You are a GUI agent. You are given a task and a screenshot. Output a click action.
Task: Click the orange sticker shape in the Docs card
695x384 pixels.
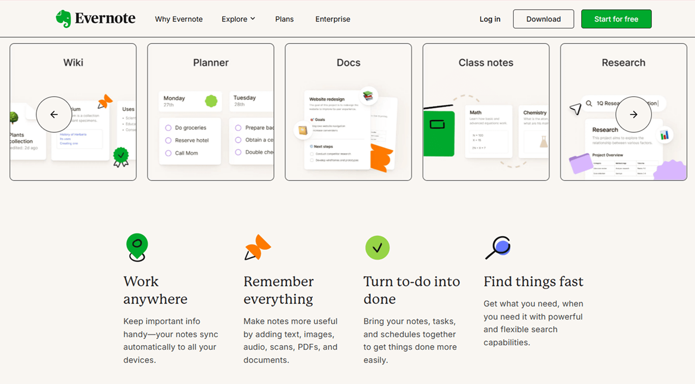[x=381, y=158]
